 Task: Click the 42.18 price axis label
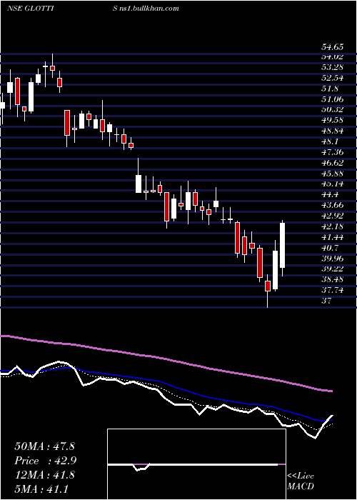coord(332,226)
